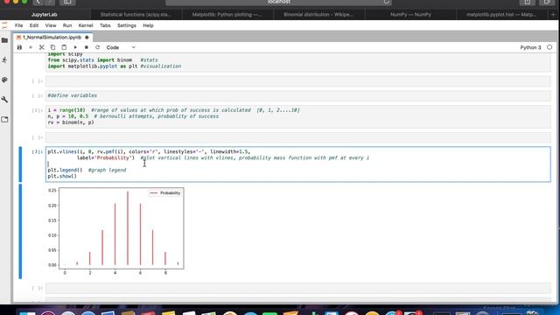This screenshot has width=560, height=315.
Task: Open the Edit menu
Action: click(x=34, y=25)
